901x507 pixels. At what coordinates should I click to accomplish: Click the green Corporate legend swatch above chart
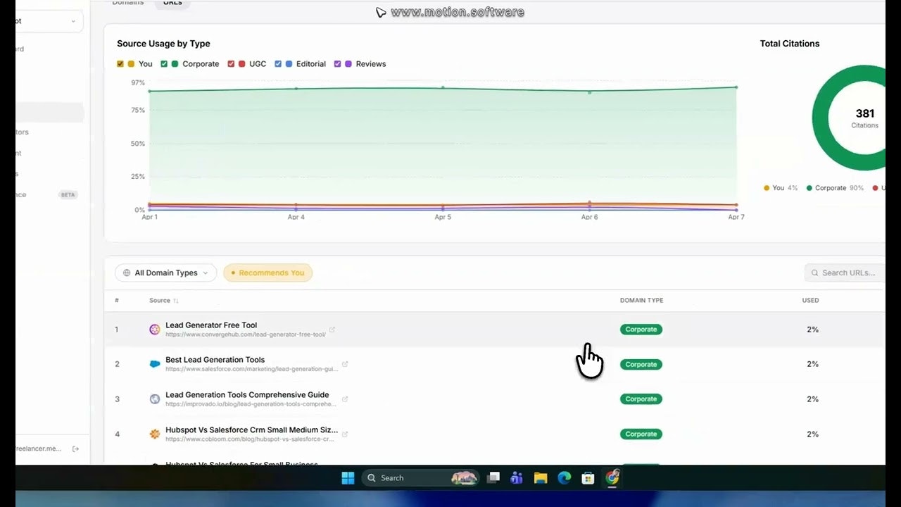[x=175, y=64]
